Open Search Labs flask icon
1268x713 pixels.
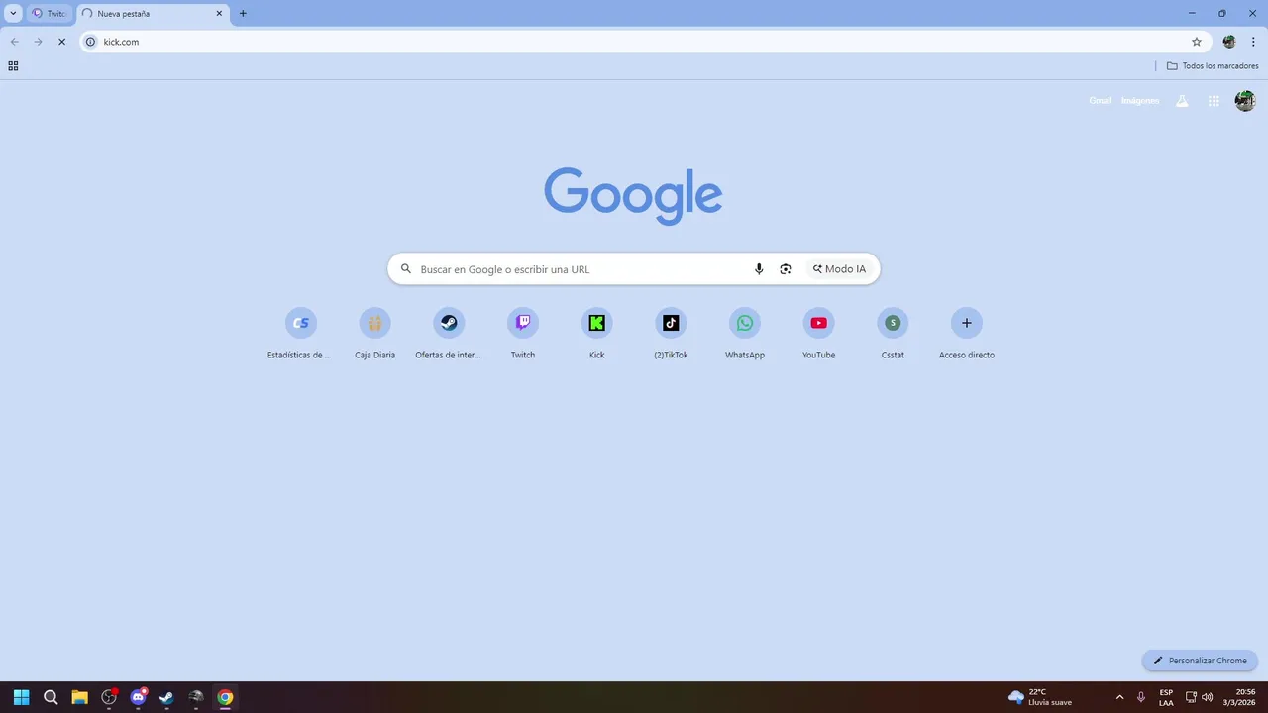(1182, 101)
